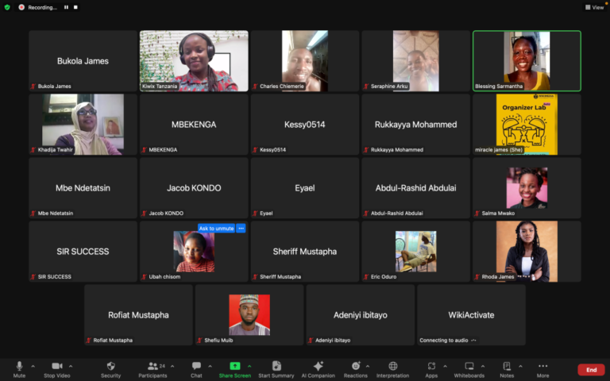Select the Blessing Sarmantha video tile

527,61
